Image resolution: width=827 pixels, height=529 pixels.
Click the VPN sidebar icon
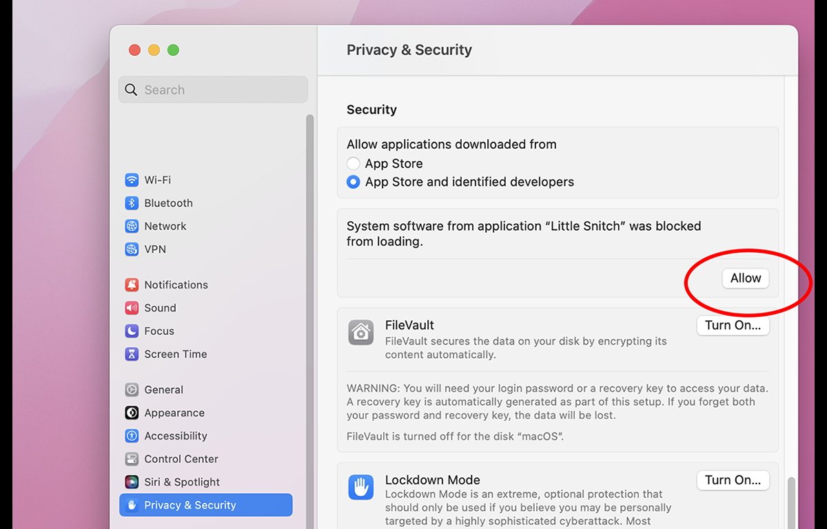pyautogui.click(x=132, y=249)
